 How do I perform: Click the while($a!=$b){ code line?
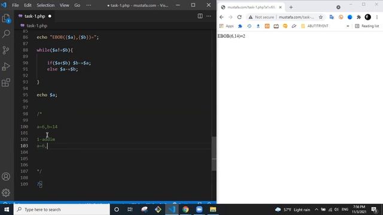coord(54,50)
